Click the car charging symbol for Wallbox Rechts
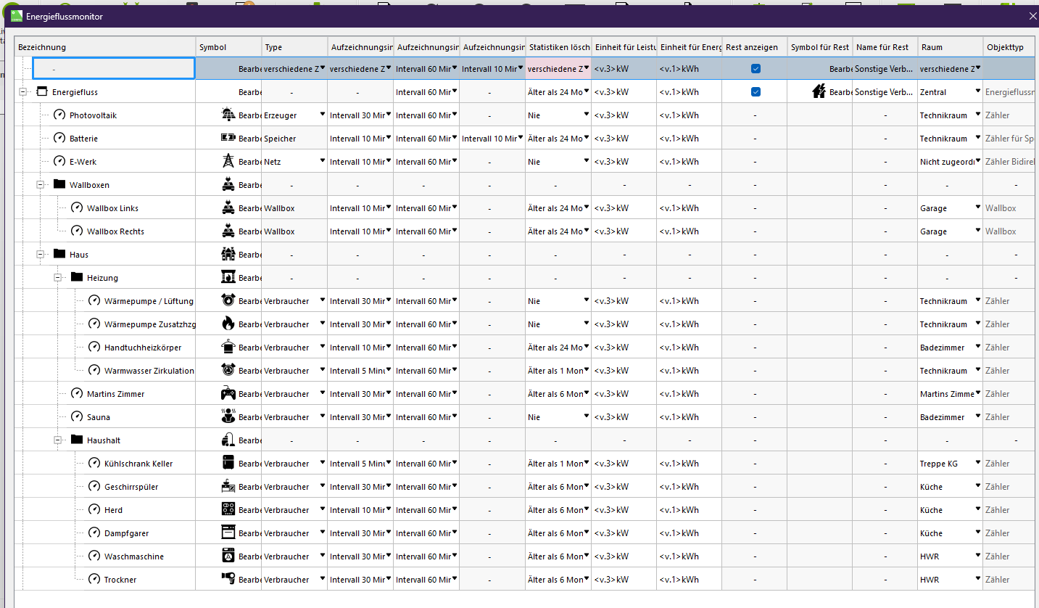 point(228,231)
